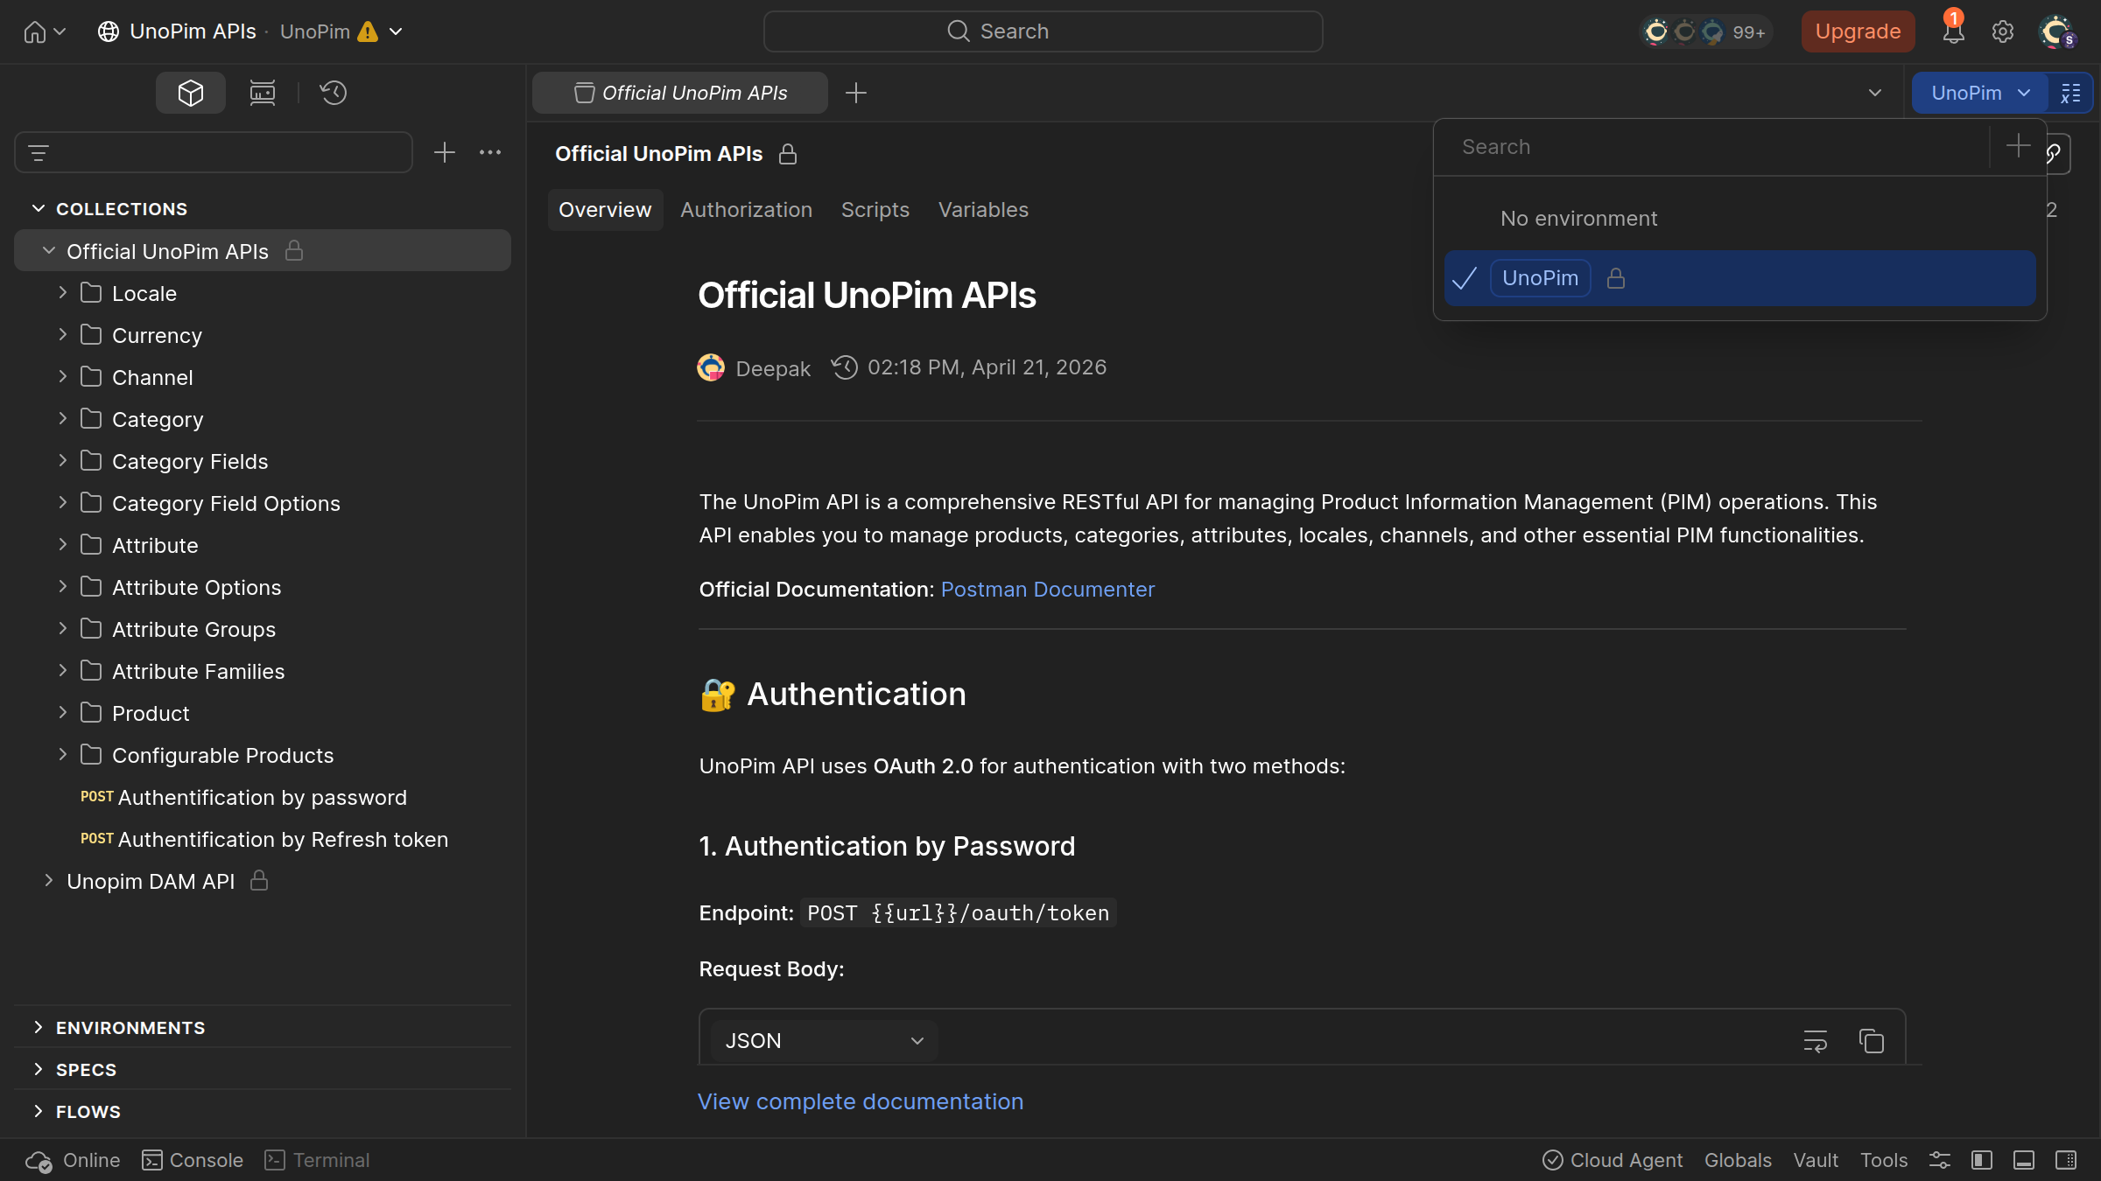Open the status bar sliders settings icon

[1940, 1160]
